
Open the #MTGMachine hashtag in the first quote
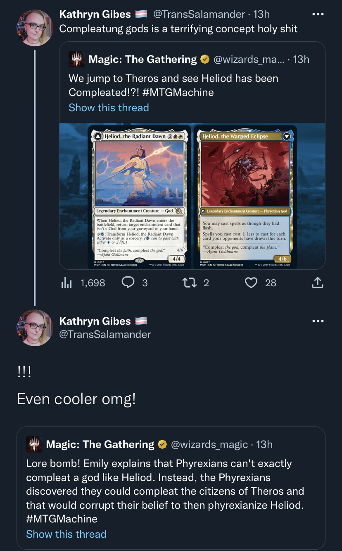[178, 92]
